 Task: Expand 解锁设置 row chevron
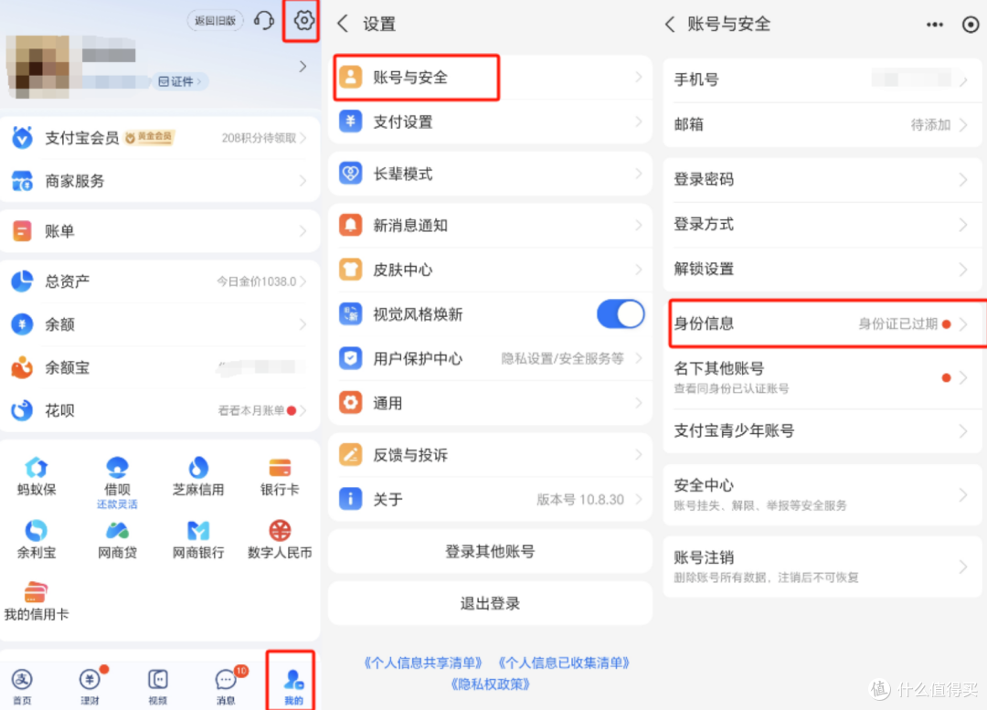coord(963,269)
